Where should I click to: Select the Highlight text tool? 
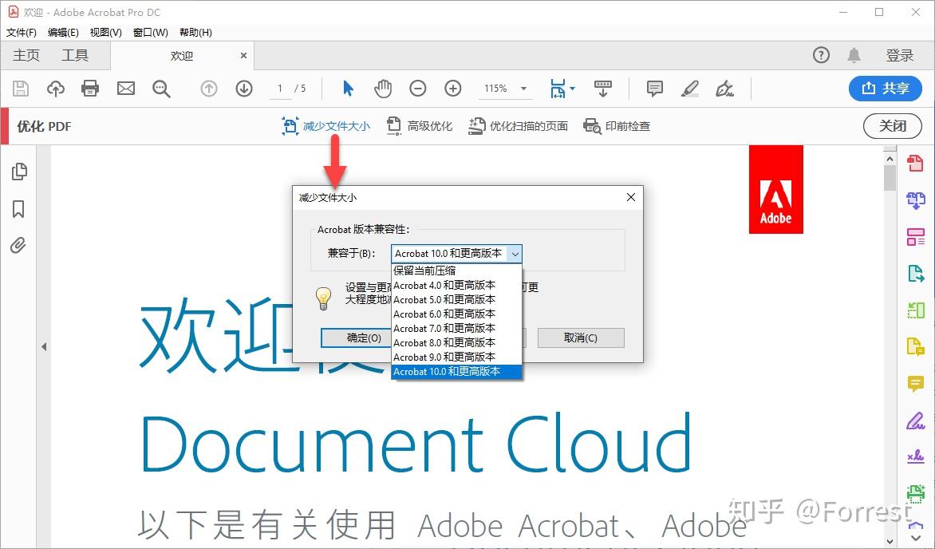click(x=690, y=89)
